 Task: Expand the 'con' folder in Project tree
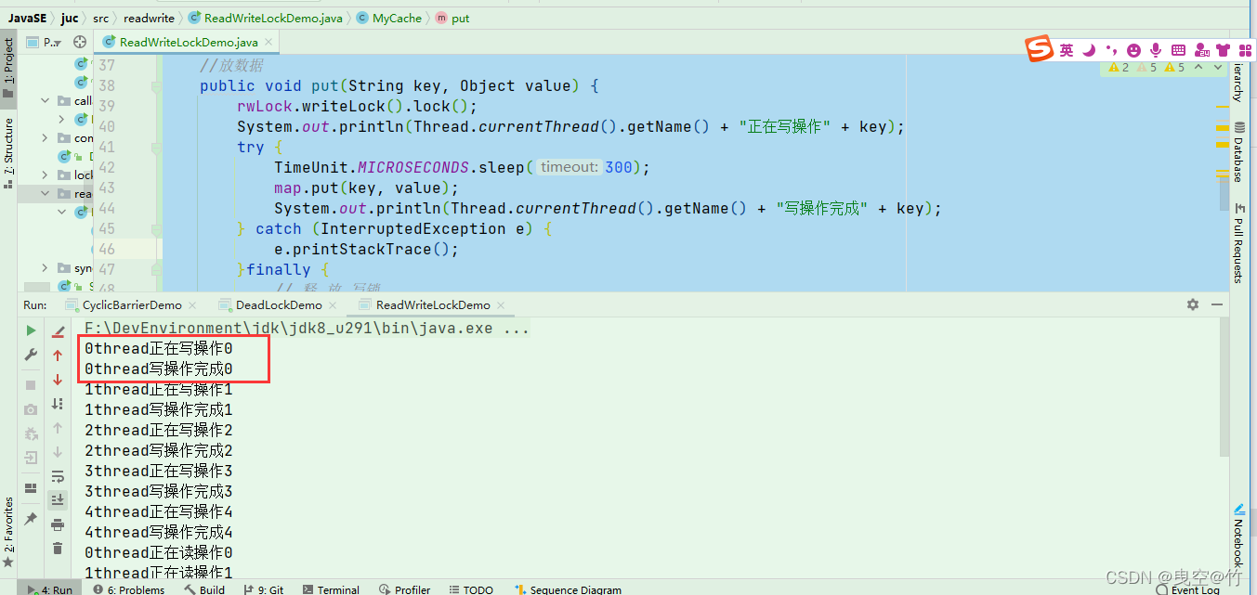[x=45, y=137]
